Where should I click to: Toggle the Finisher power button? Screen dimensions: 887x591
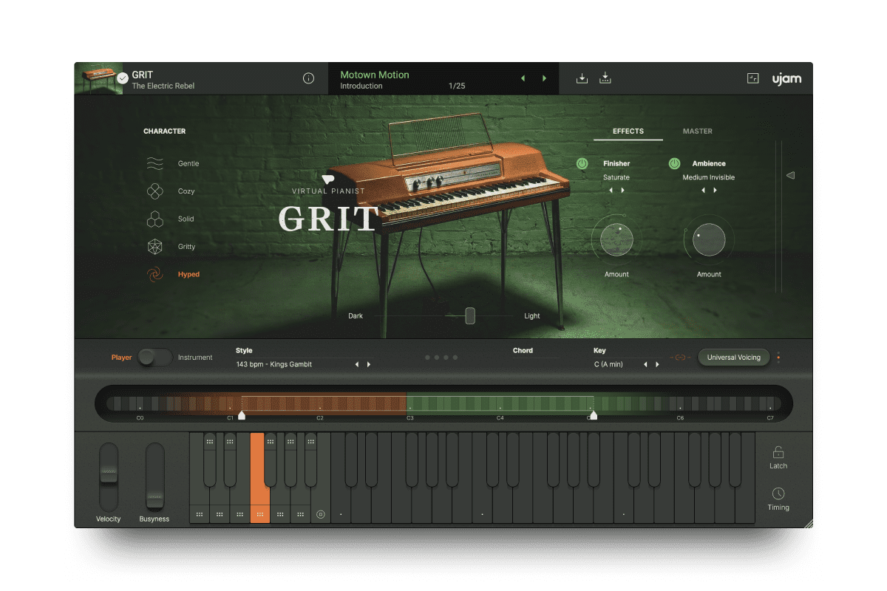pyautogui.click(x=583, y=163)
